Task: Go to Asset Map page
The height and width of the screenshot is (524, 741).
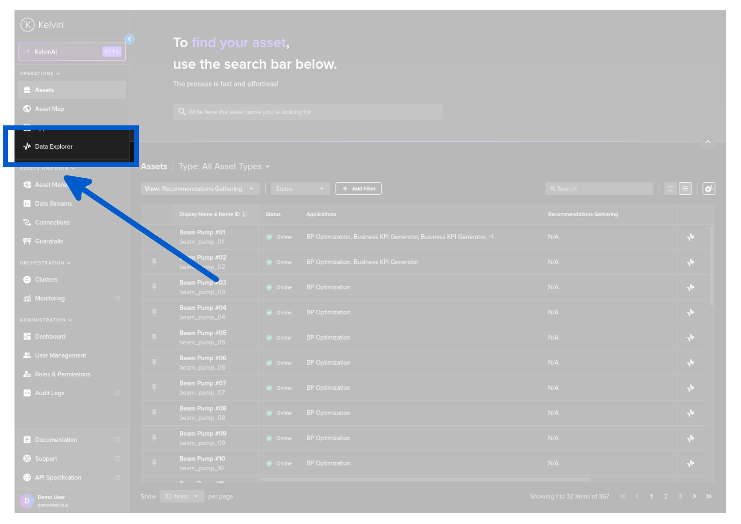Action: point(50,109)
